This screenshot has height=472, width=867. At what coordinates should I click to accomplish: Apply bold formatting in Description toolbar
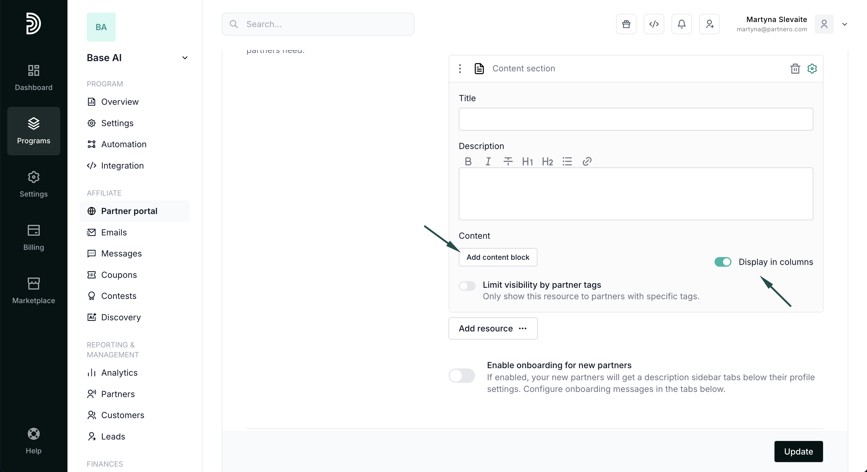click(x=468, y=161)
